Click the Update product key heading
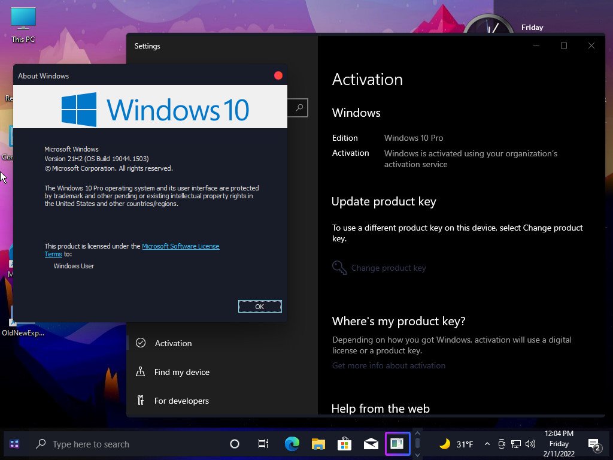This screenshot has width=613, height=460. pyautogui.click(x=384, y=201)
